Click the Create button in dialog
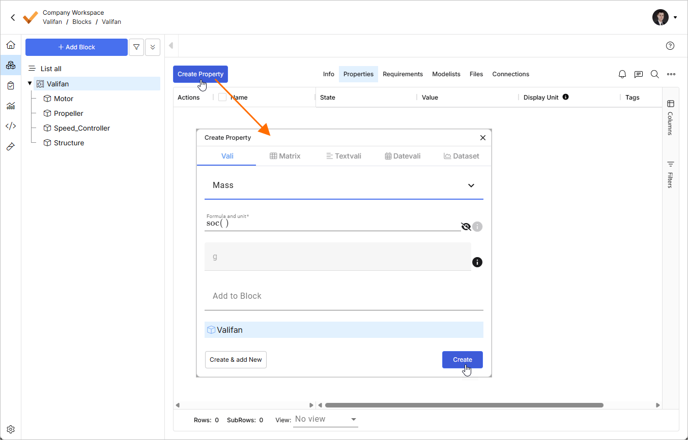This screenshot has width=688, height=440. (x=462, y=360)
